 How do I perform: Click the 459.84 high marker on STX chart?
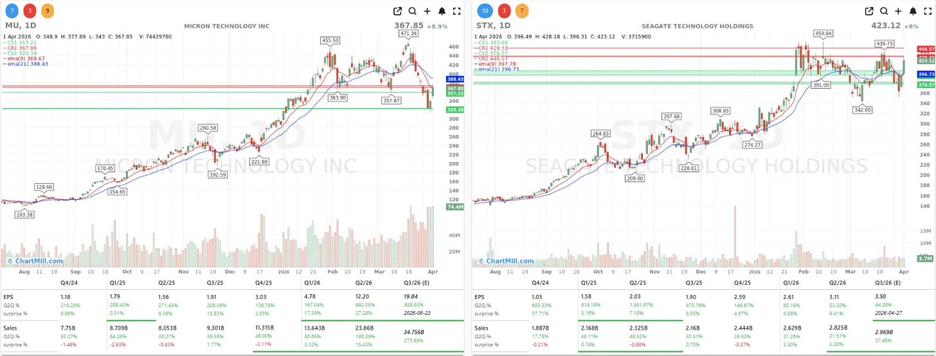point(823,33)
